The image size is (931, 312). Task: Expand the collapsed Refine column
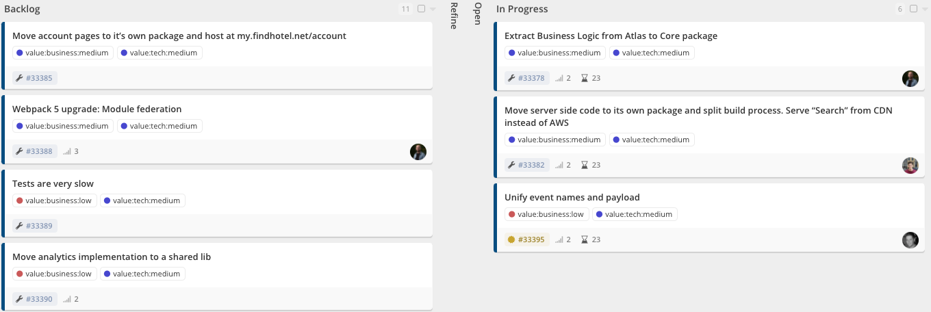(x=453, y=15)
